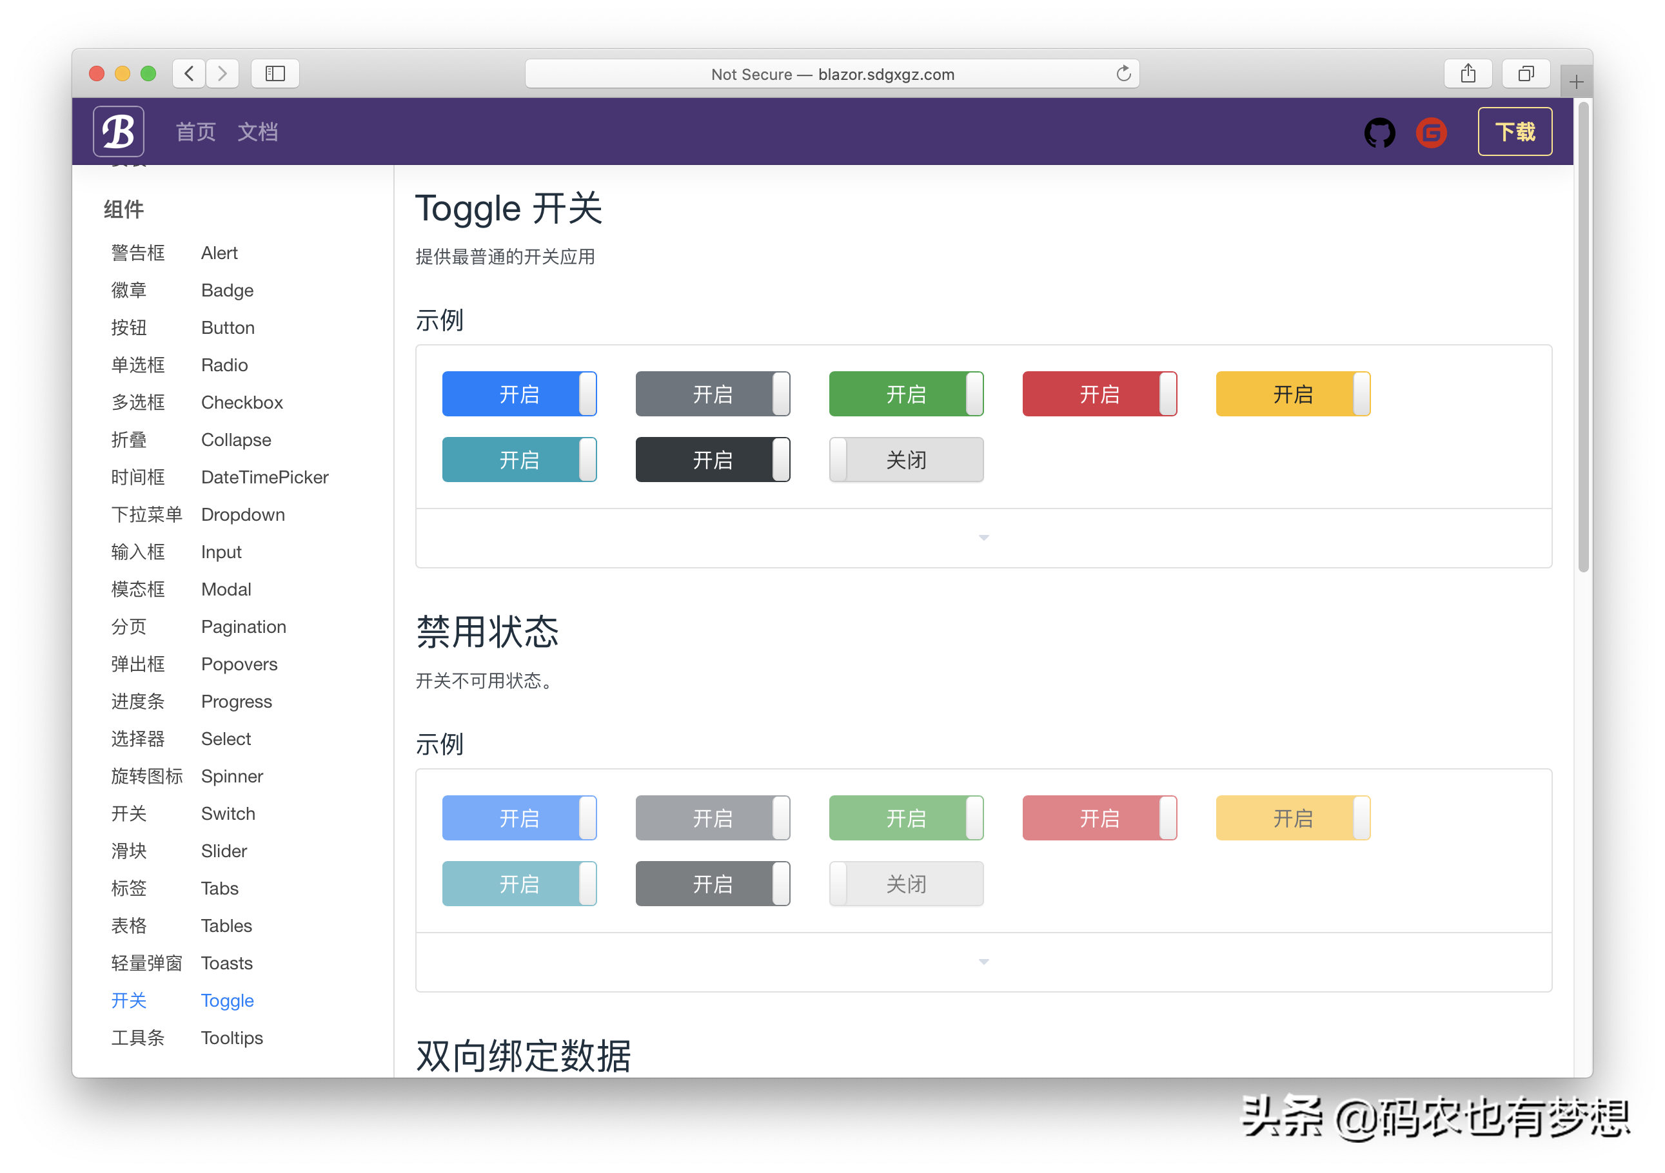This screenshot has width=1665, height=1173.
Task: Open the 首页 nav item
Action: coord(196,132)
